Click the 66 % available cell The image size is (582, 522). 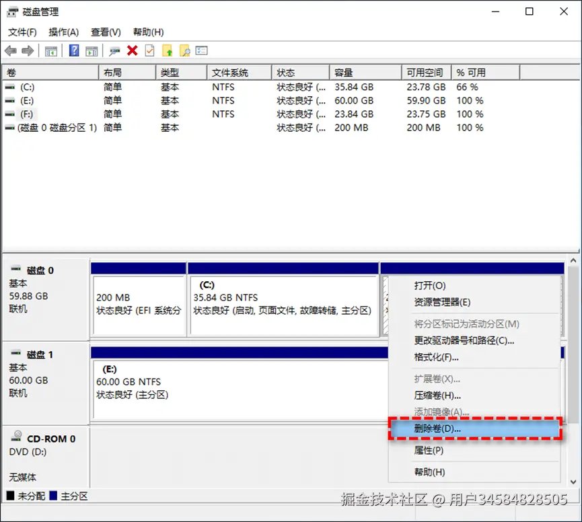coord(468,87)
